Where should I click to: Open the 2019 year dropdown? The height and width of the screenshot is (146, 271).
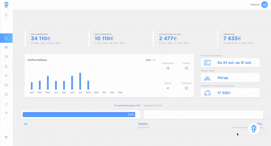click(x=150, y=60)
